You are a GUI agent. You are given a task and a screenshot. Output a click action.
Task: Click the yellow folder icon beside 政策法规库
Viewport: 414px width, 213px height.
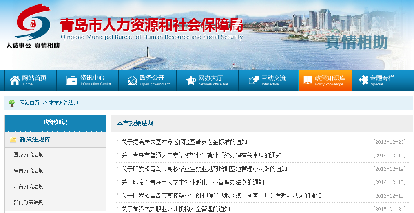(x=13, y=140)
